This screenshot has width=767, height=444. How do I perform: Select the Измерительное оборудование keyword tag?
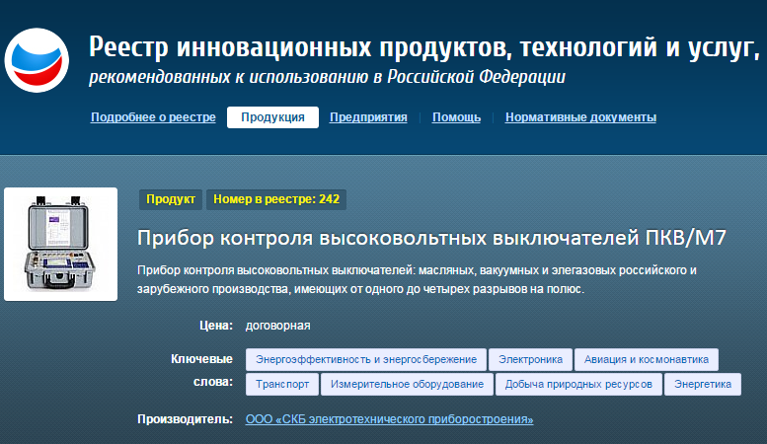coord(407,385)
